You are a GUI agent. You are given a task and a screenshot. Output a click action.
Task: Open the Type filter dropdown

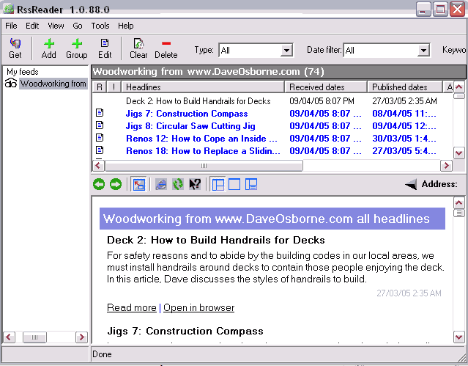[x=286, y=50]
